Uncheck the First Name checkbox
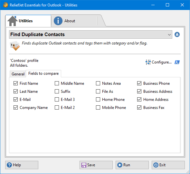Image resolution: width=190 pixels, height=174 pixels. point(16,83)
